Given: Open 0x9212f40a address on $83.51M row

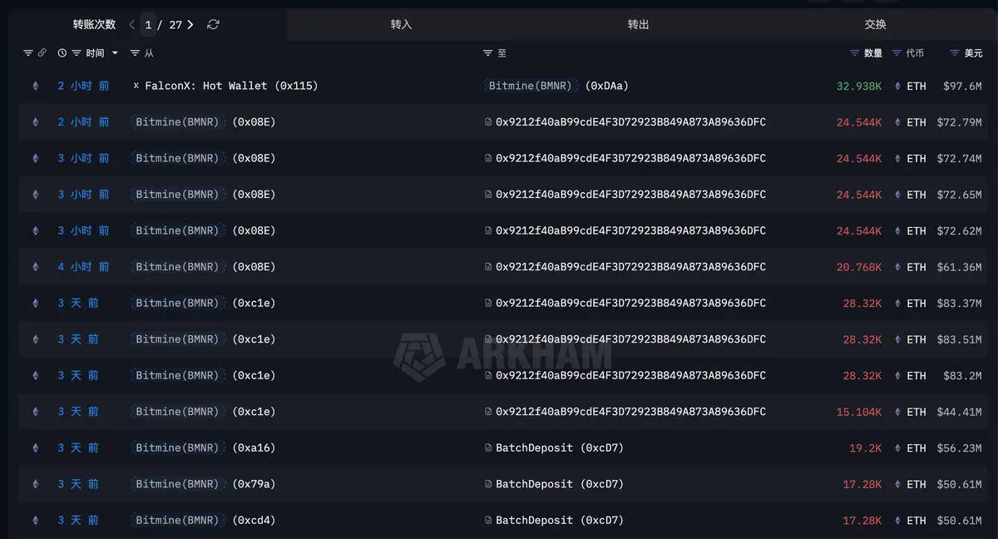Looking at the screenshot, I should click(630, 339).
